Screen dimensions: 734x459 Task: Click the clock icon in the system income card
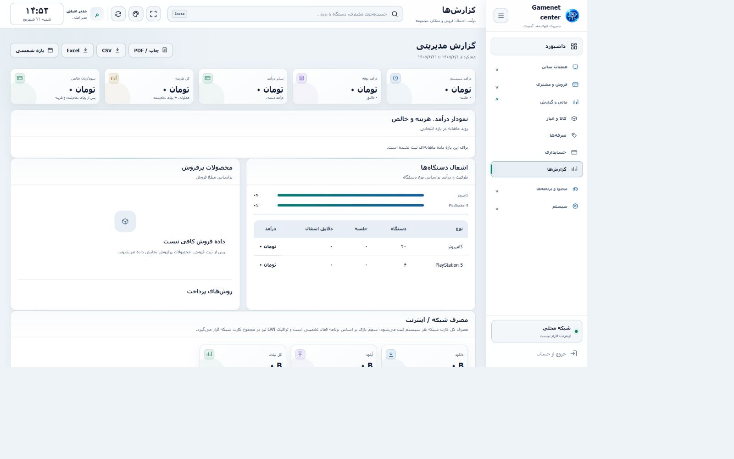tap(395, 78)
